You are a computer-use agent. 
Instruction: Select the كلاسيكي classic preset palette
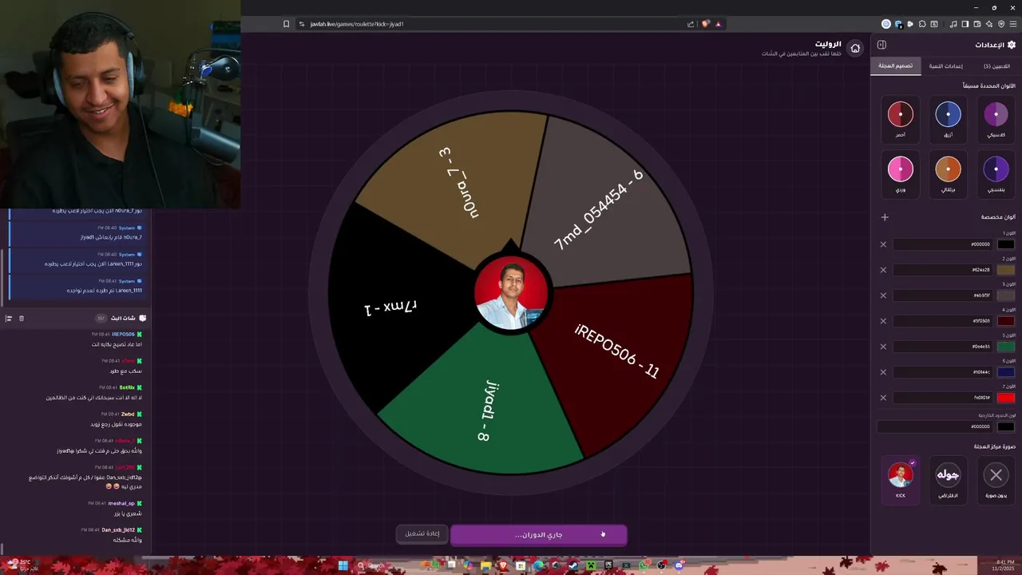996,119
